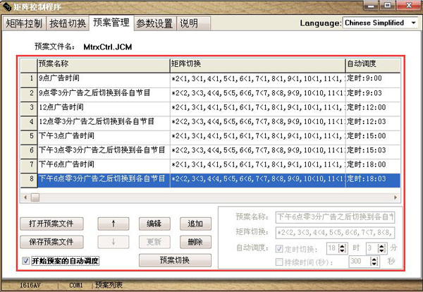Viewport: 423px width, 292px height.
Task: Select row 9点广告时间
Action: (210, 79)
